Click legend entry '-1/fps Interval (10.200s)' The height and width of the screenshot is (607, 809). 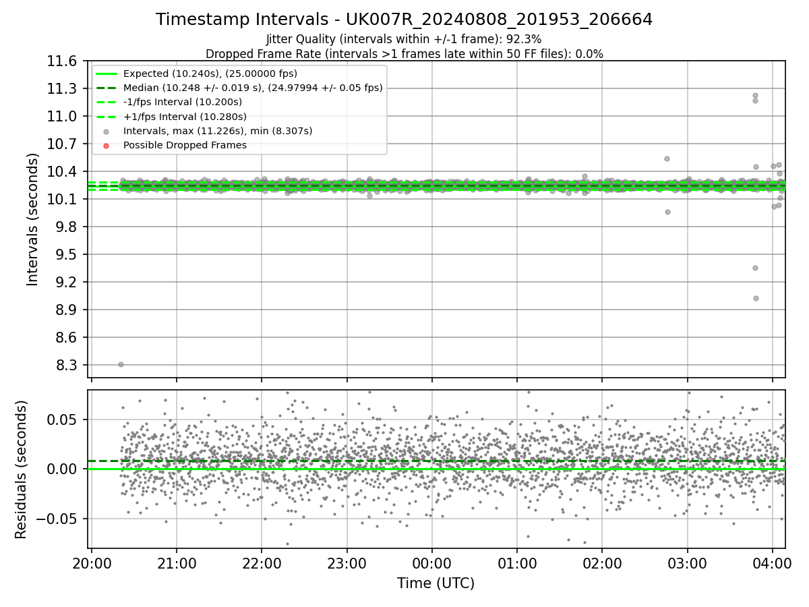(183, 102)
